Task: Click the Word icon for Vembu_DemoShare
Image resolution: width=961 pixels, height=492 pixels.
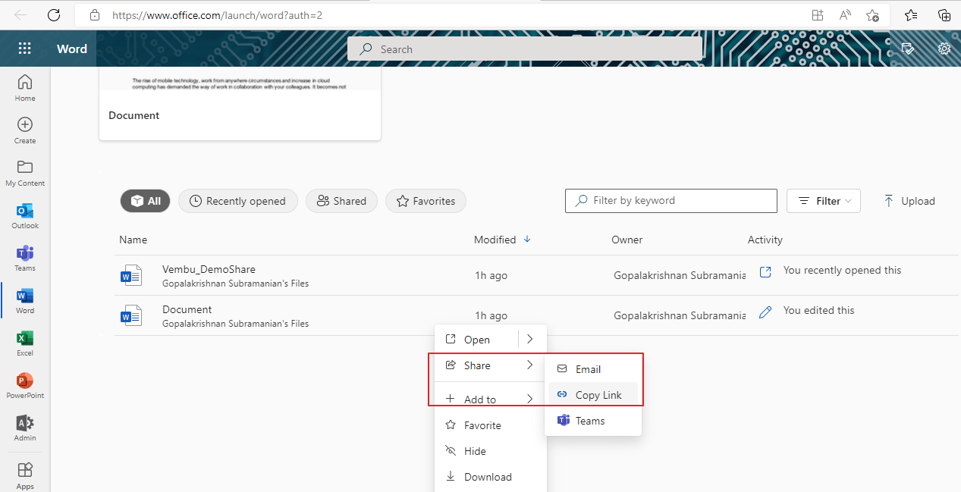Action: pos(131,275)
